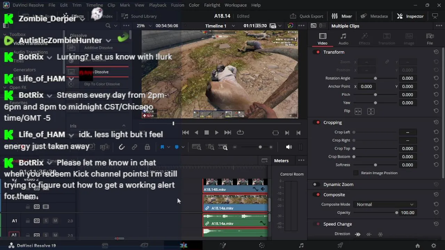The width and height of the screenshot is (445, 250).
Task: Open the File menu
Action: [x=52, y=5]
